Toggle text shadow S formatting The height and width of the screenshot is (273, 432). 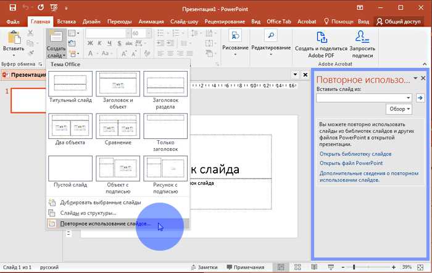(x=119, y=43)
